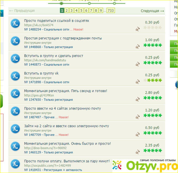Viewport: 178px width, 173px height.
Task: Jump to last page 733
Action: 111,11
